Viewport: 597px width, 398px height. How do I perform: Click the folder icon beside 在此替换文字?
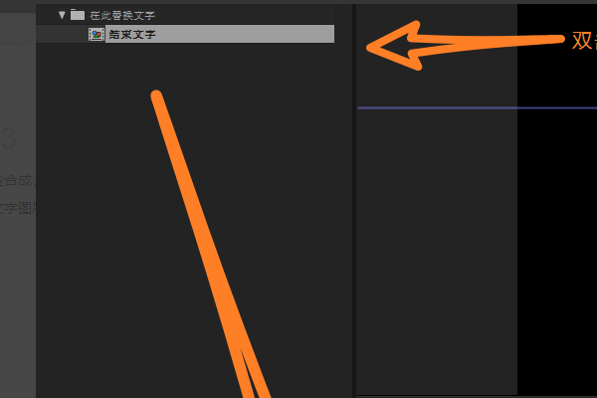(x=78, y=15)
